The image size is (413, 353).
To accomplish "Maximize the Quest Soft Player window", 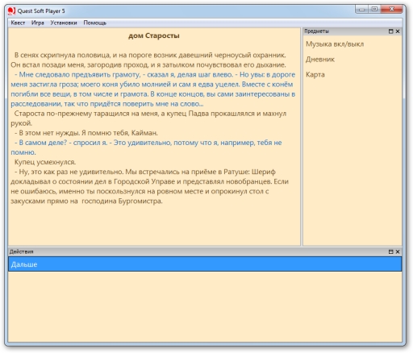I will pyautogui.click(x=374, y=10).
